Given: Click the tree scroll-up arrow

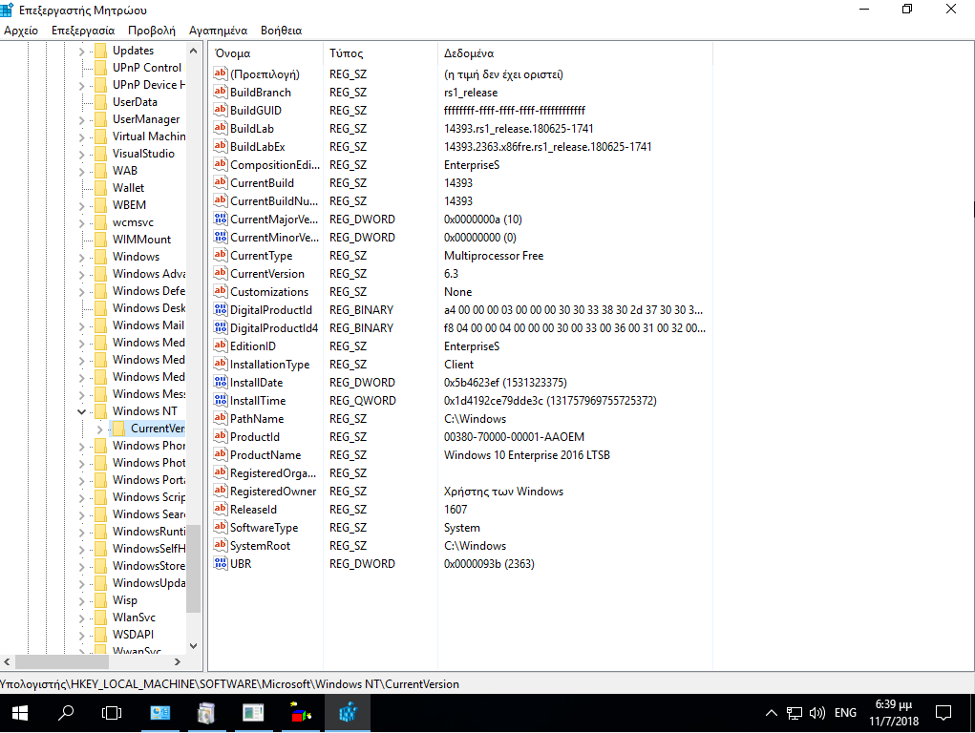Looking at the screenshot, I should coord(194,51).
